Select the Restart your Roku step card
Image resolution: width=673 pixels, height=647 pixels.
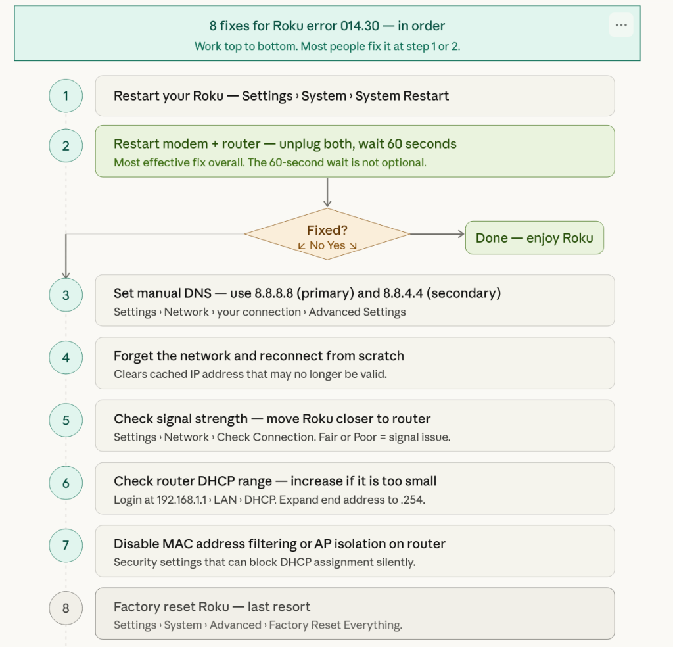coord(355,96)
